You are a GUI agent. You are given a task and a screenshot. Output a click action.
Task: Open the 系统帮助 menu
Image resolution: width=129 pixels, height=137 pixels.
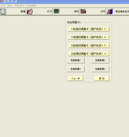(31, 6)
